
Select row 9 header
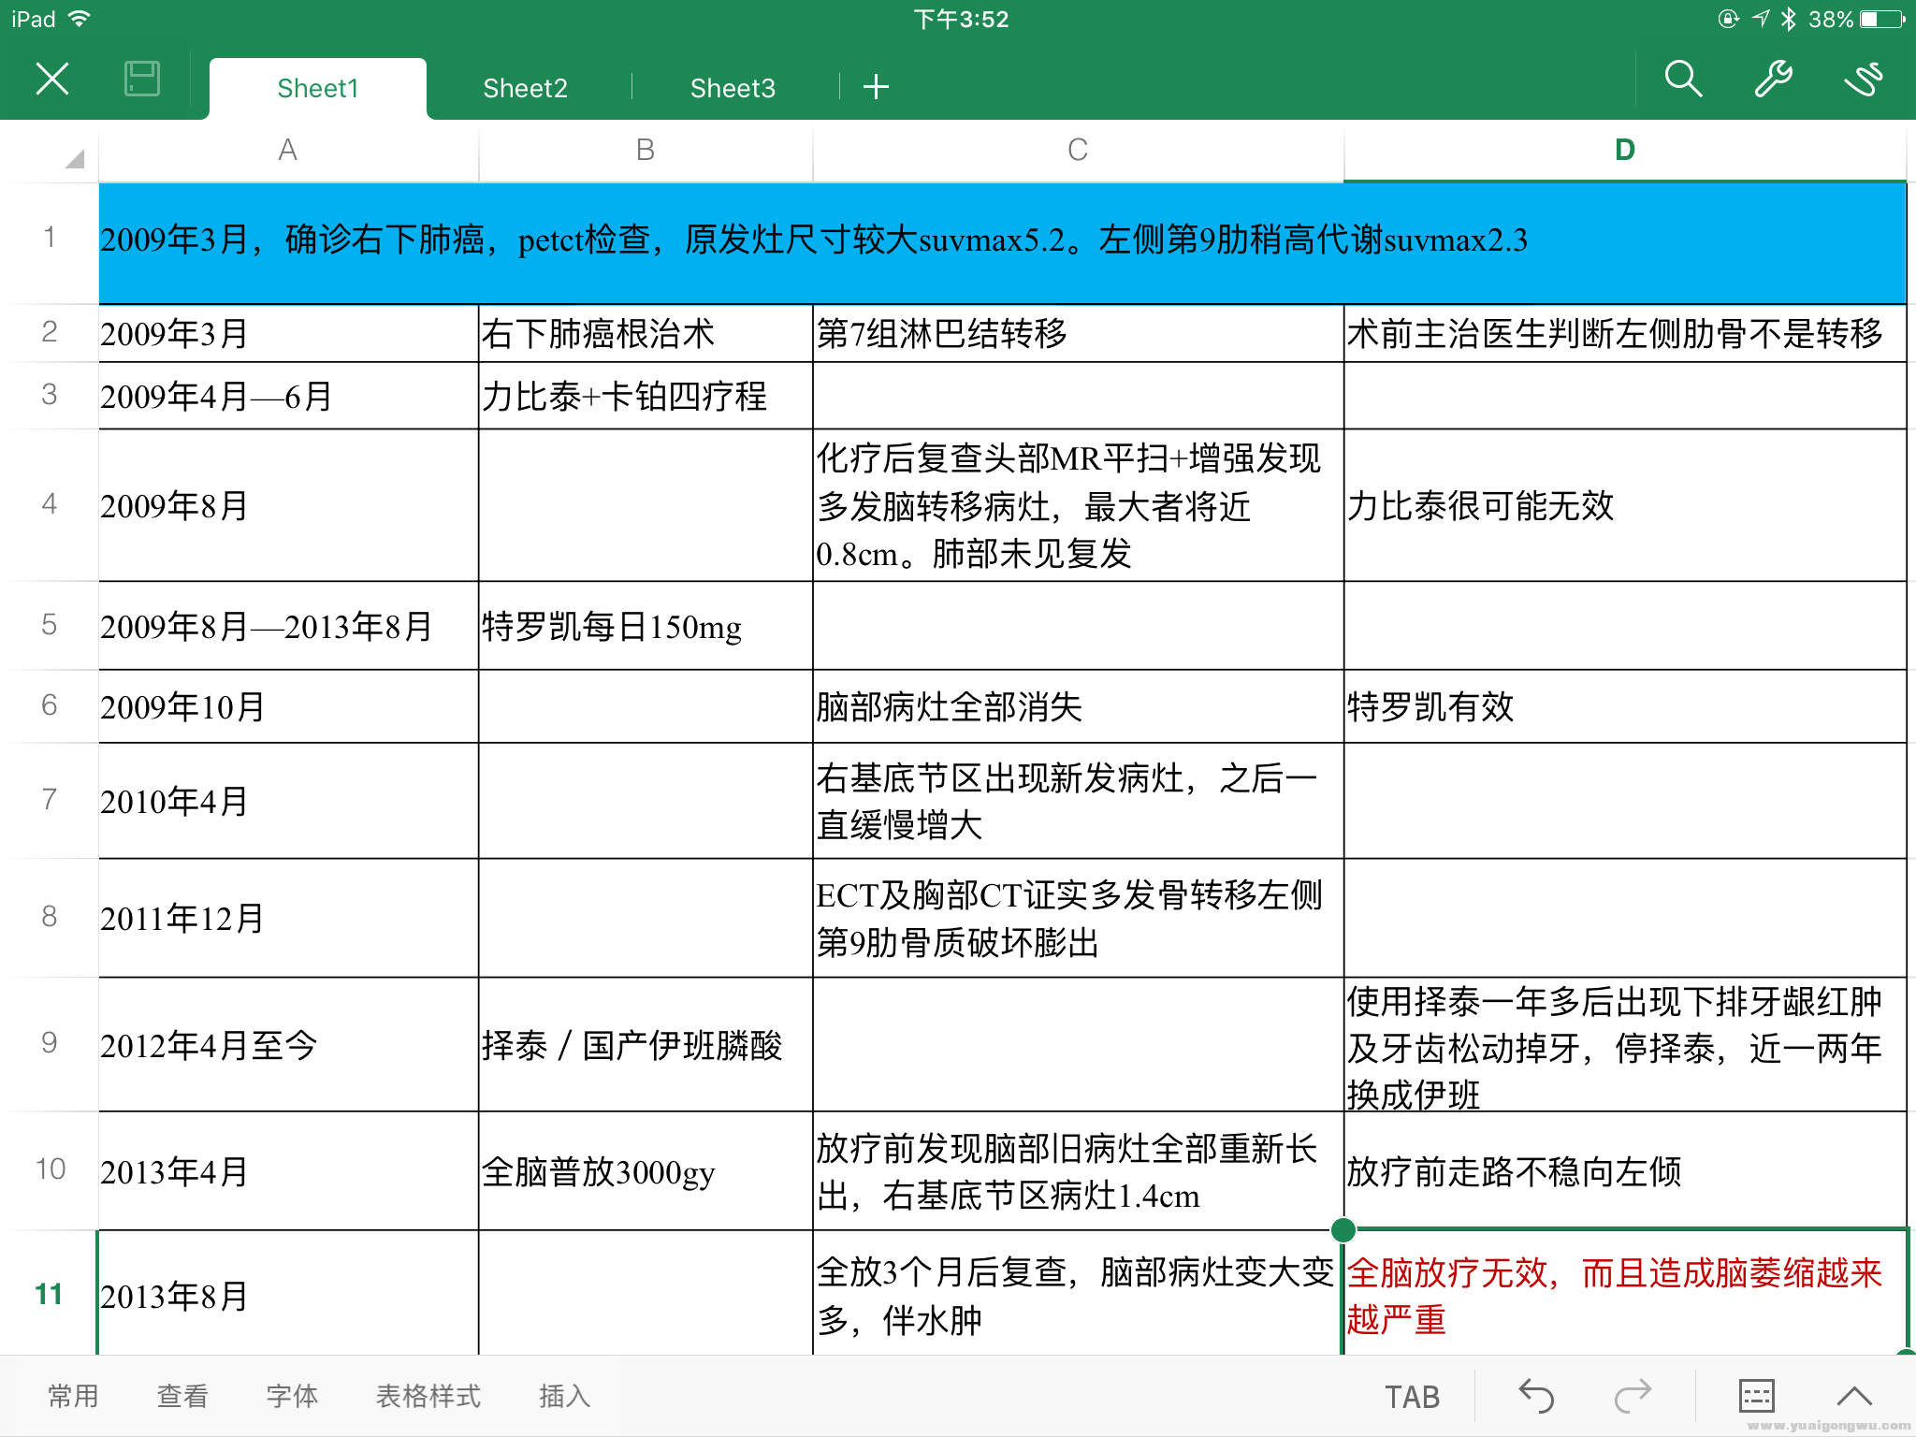(49, 1043)
